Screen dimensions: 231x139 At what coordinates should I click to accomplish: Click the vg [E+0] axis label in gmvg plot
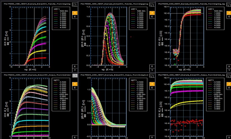[x=107, y=69]
